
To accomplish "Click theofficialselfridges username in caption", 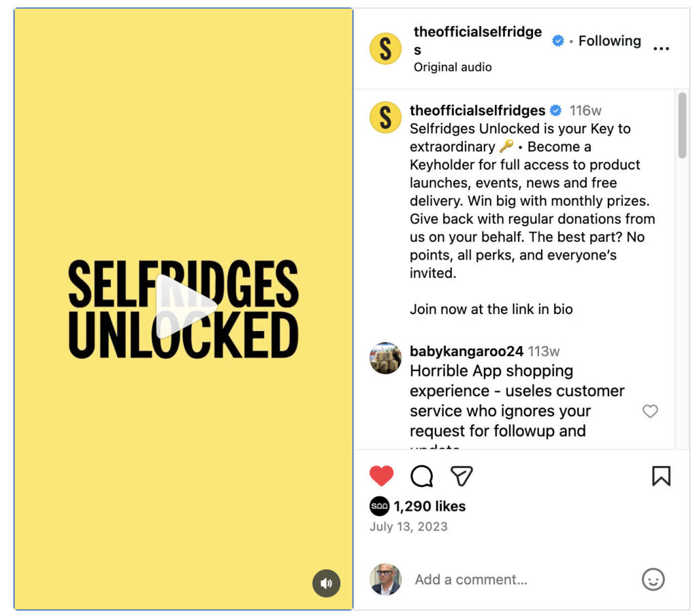I will pyautogui.click(x=477, y=110).
